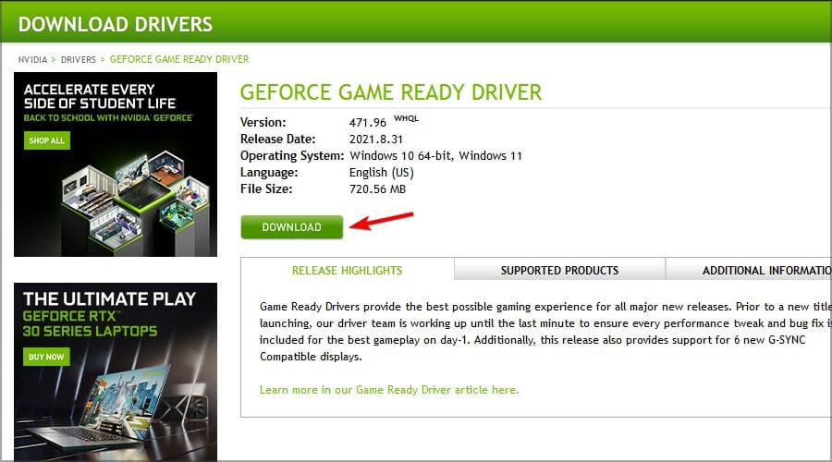Click the green DOWNLOAD button

(291, 227)
